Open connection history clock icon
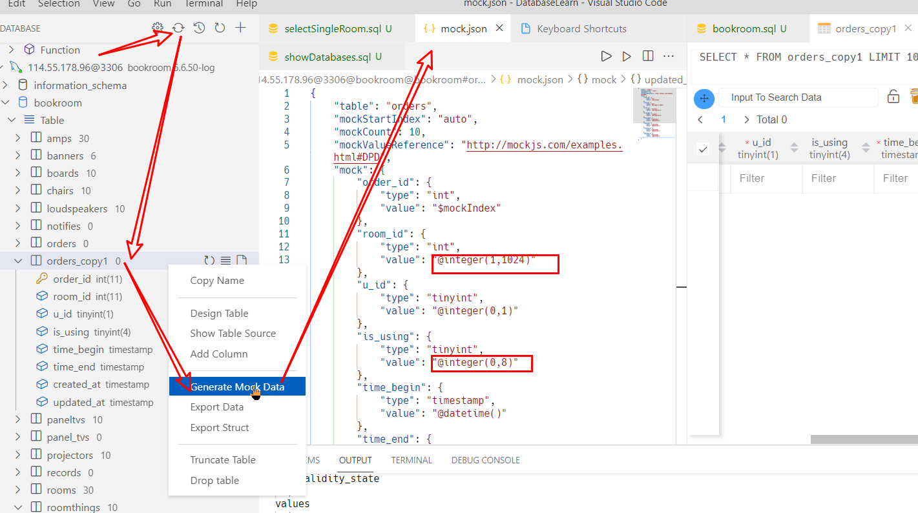Viewport: 918px width, 513px height. 198,28
